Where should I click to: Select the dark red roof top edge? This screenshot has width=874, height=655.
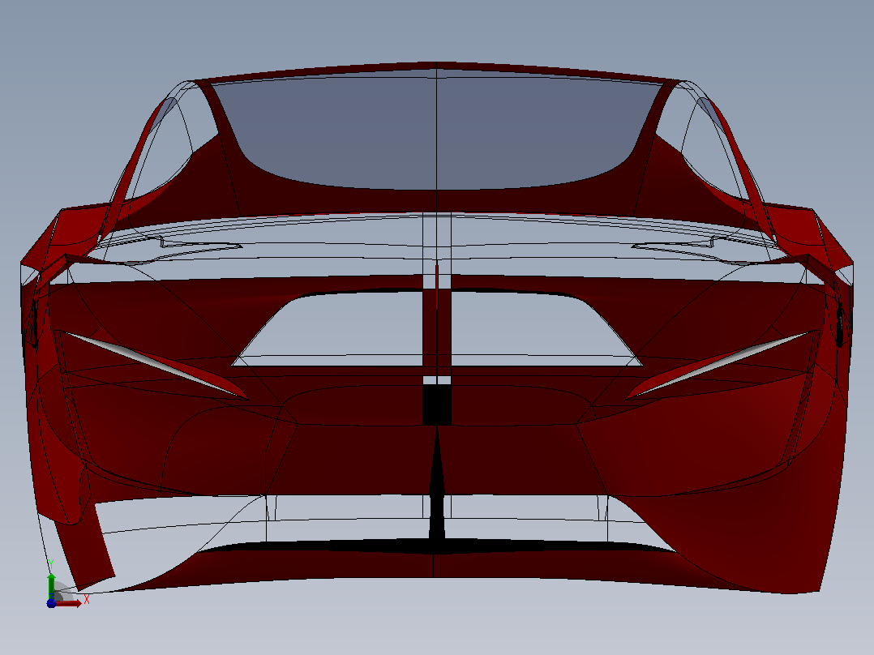click(x=437, y=72)
